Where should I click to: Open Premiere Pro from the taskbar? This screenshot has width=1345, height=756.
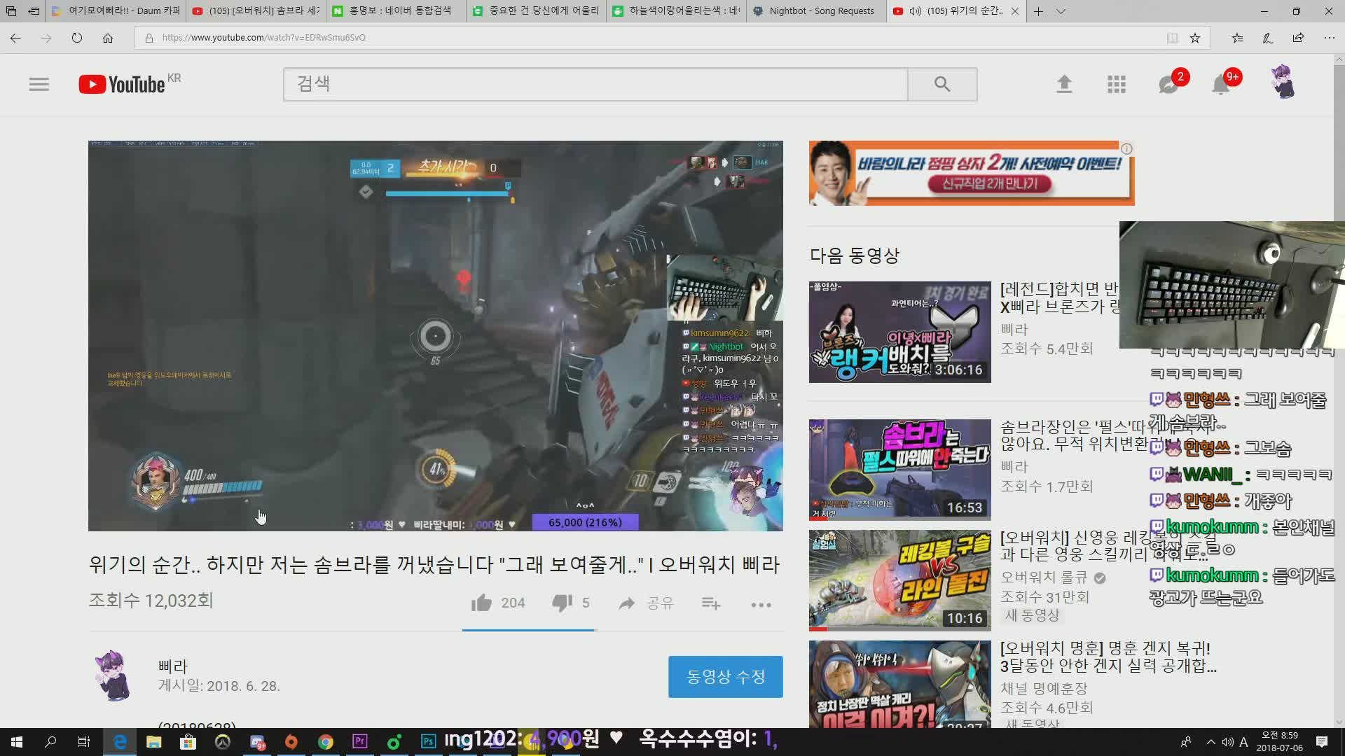coord(359,742)
